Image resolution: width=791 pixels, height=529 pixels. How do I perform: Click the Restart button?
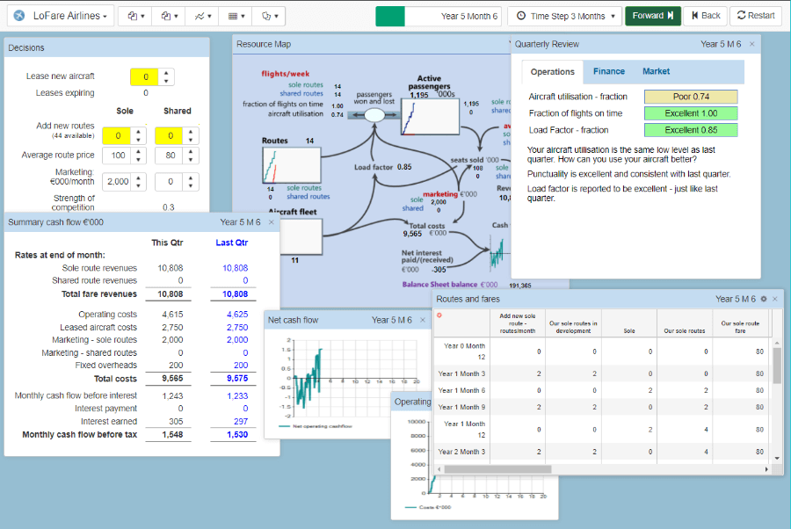tap(756, 16)
